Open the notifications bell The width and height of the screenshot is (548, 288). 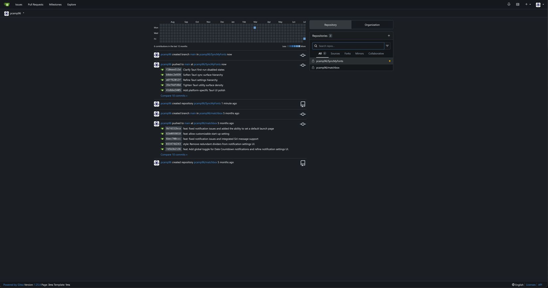tap(509, 4)
